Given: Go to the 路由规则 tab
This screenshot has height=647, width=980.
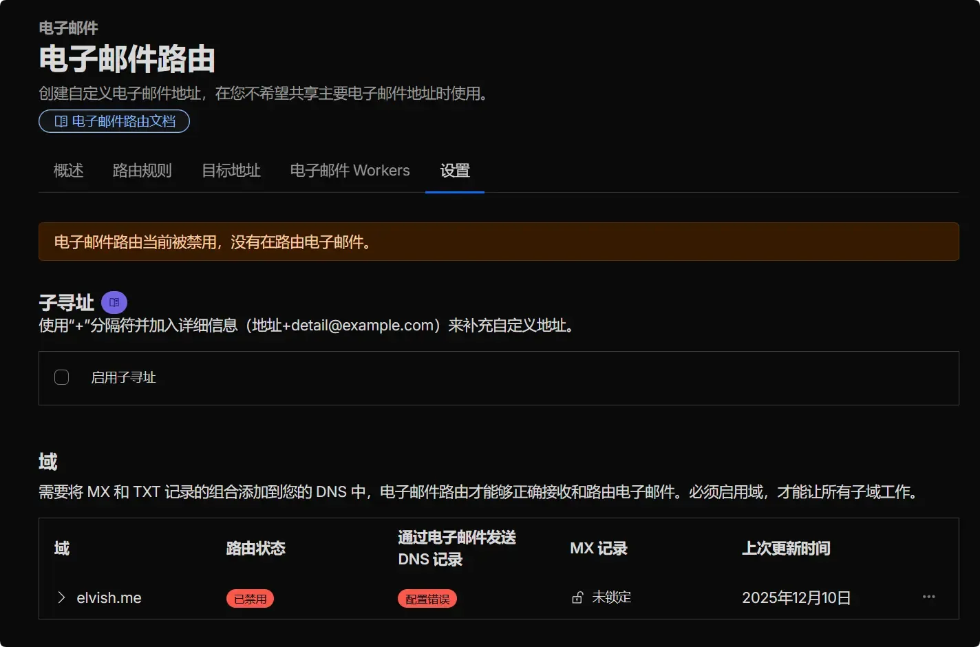Looking at the screenshot, I should 142,171.
